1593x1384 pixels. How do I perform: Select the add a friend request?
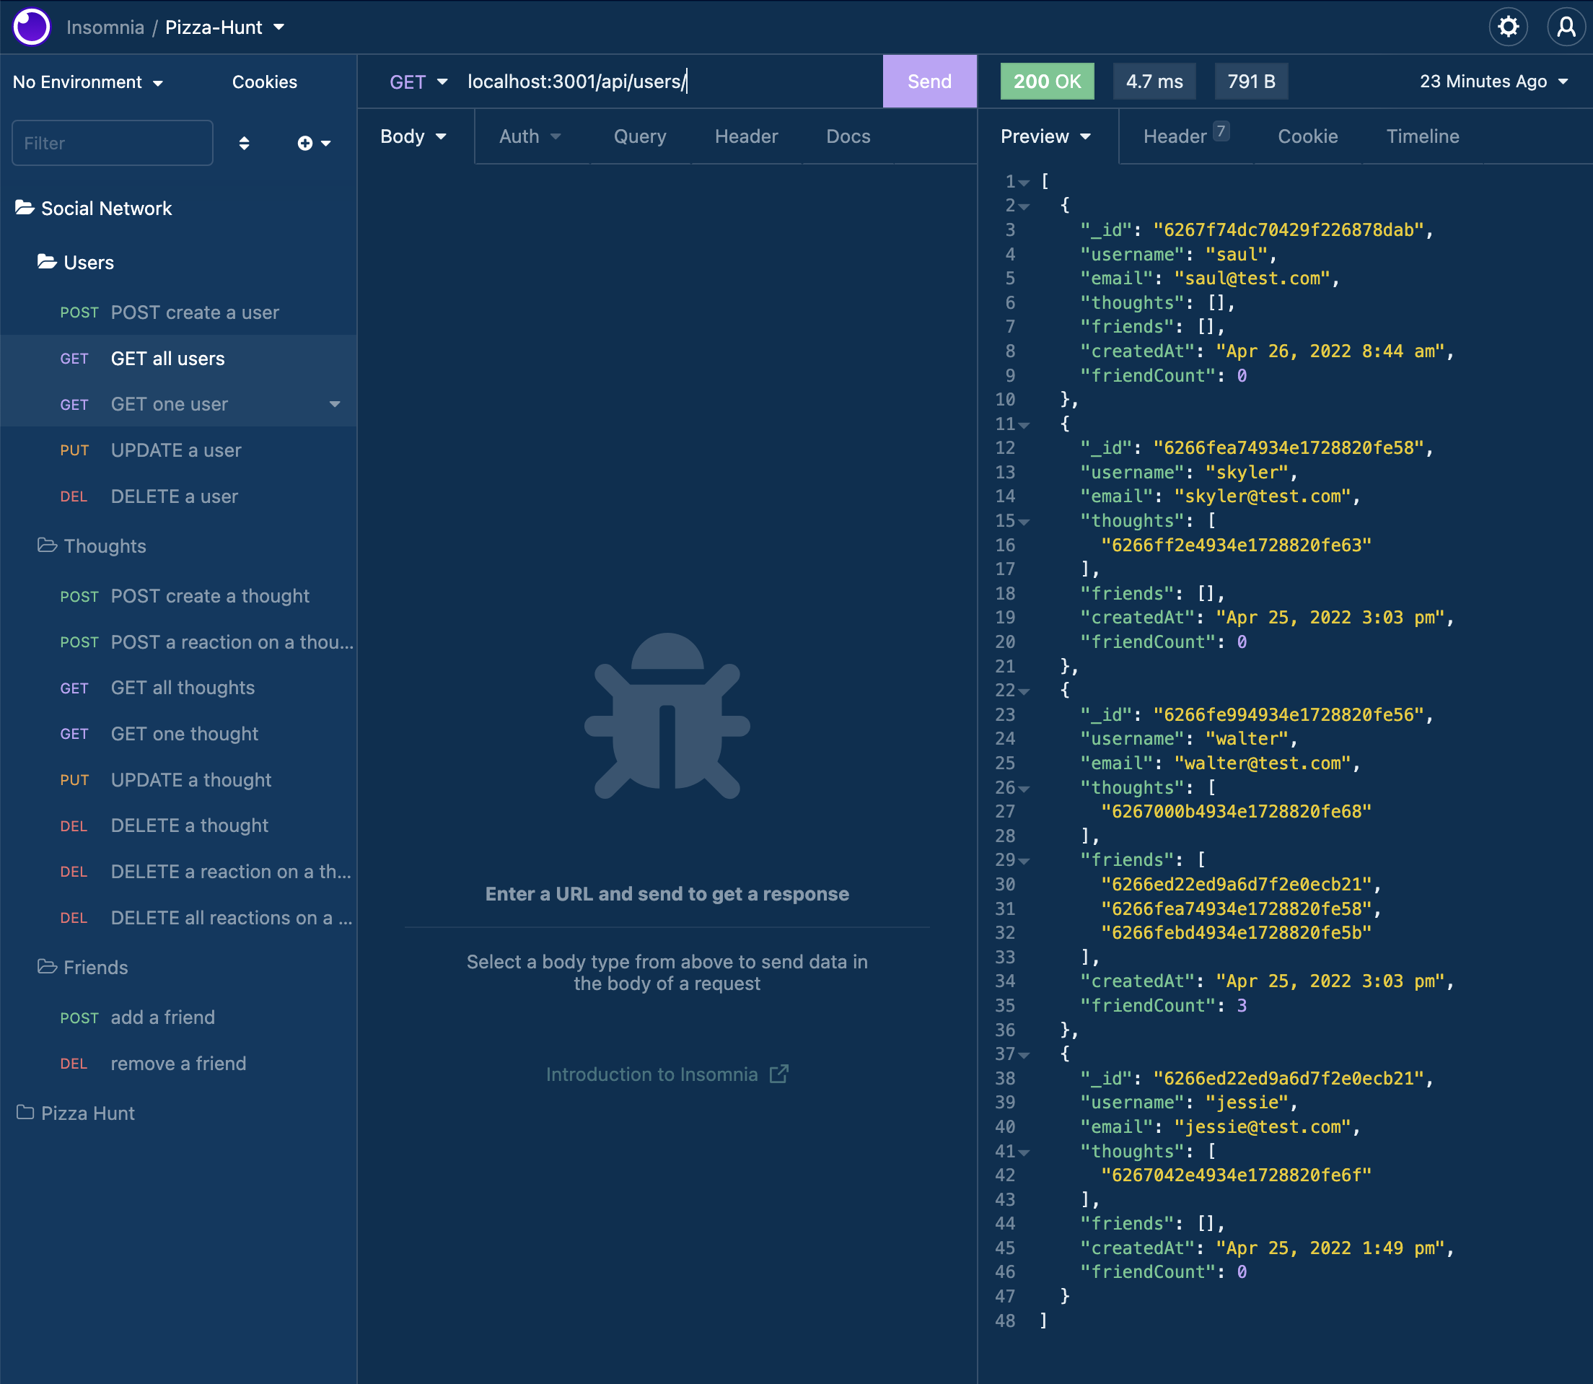(x=178, y=1017)
